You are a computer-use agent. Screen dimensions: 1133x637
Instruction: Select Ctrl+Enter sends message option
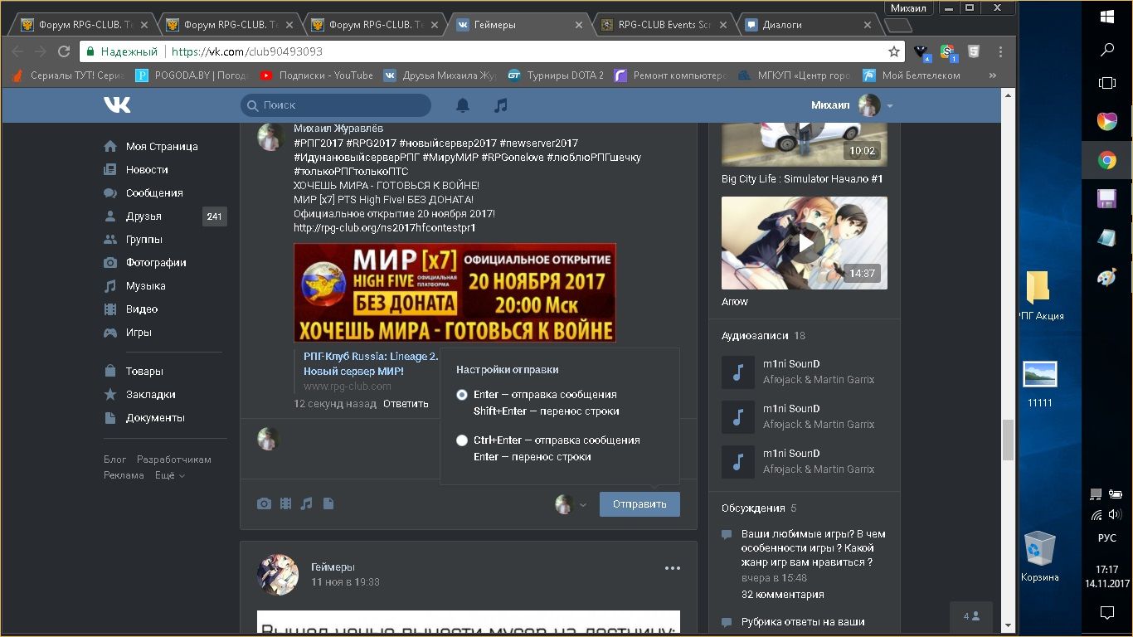[462, 440]
